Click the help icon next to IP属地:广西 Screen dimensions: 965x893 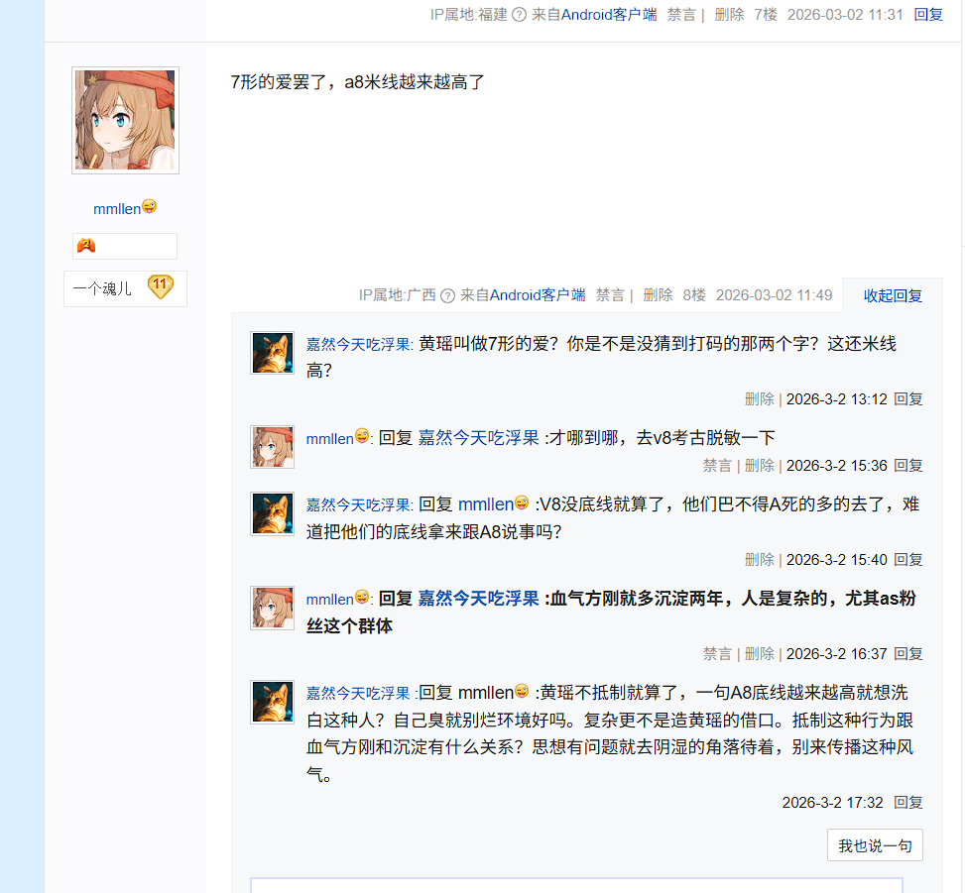(x=448, y=295)
